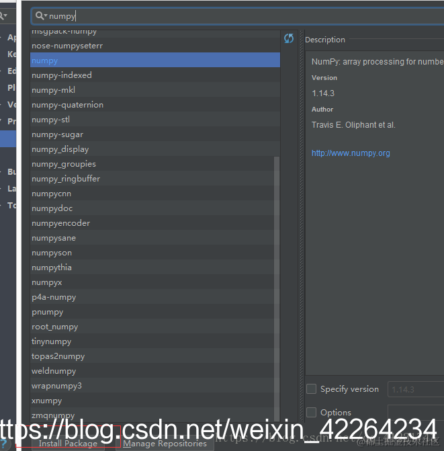
Task: Select the numpy-sugar package
Action: [155, 134]
